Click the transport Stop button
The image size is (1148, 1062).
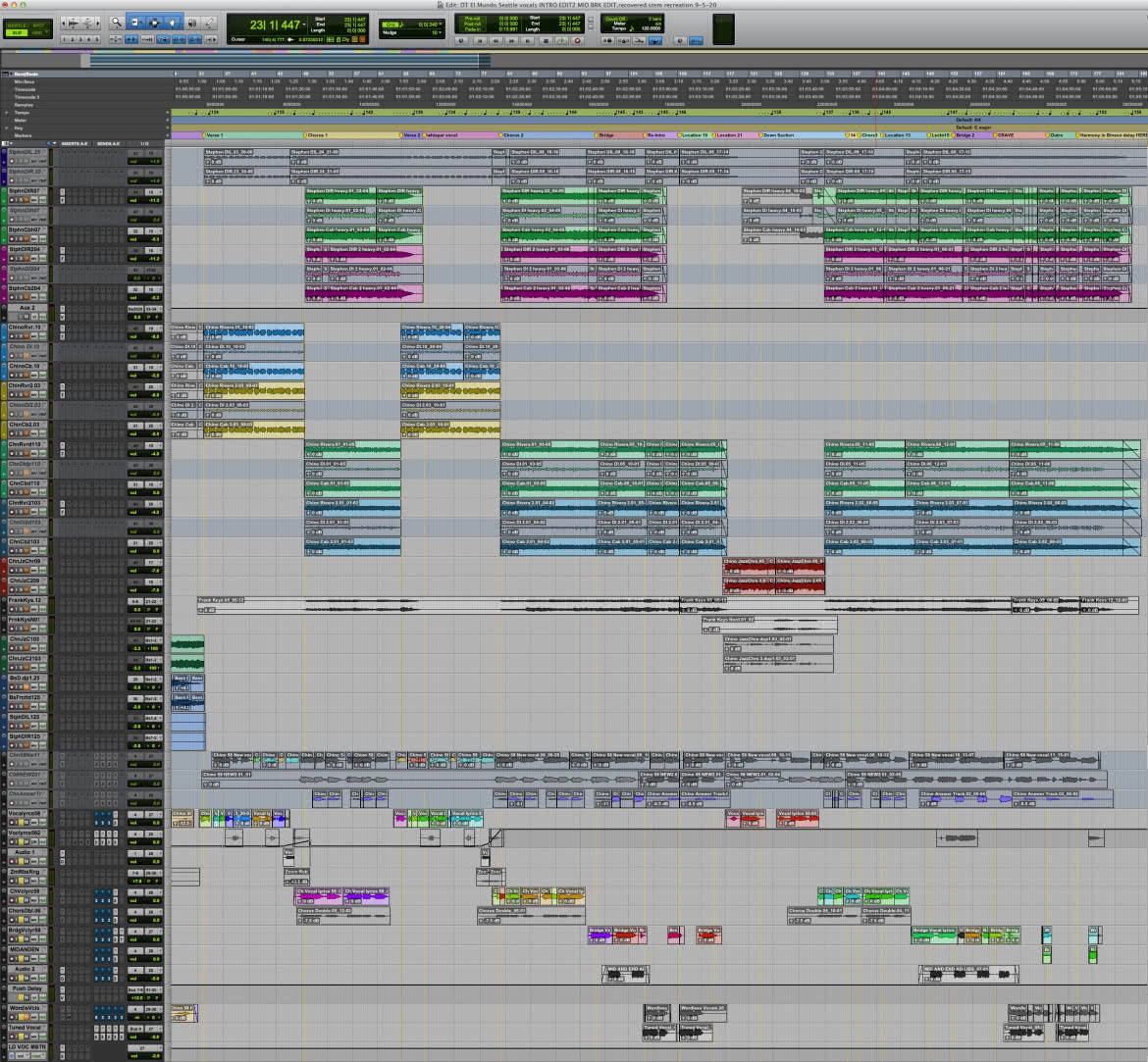[545, 41]
